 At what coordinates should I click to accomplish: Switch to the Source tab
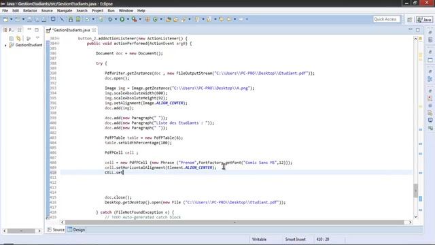pyautogui.click(x=56, y=230)
